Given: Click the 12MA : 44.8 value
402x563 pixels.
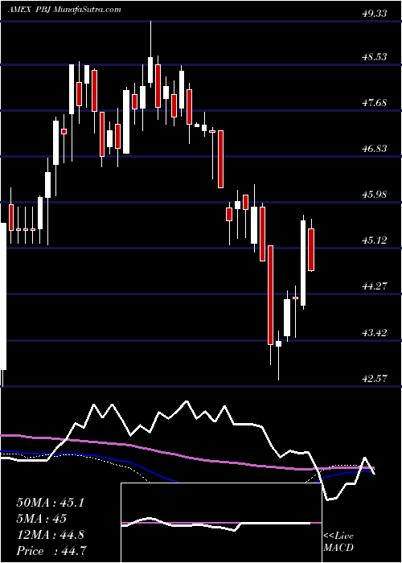Looking at the screenshot, I should [50, 535].
